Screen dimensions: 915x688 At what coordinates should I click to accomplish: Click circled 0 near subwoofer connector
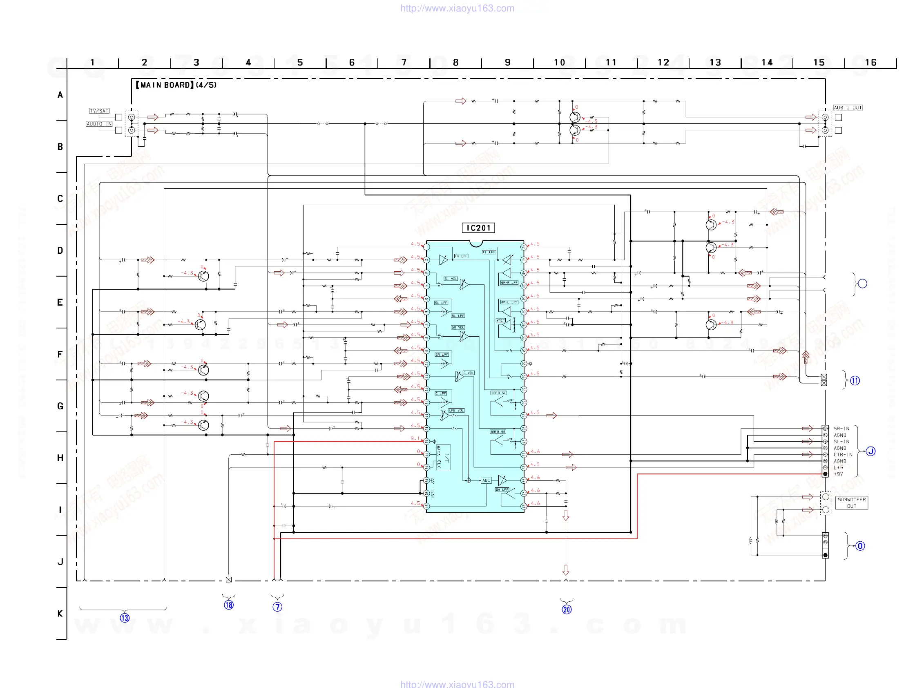[860, 546]
